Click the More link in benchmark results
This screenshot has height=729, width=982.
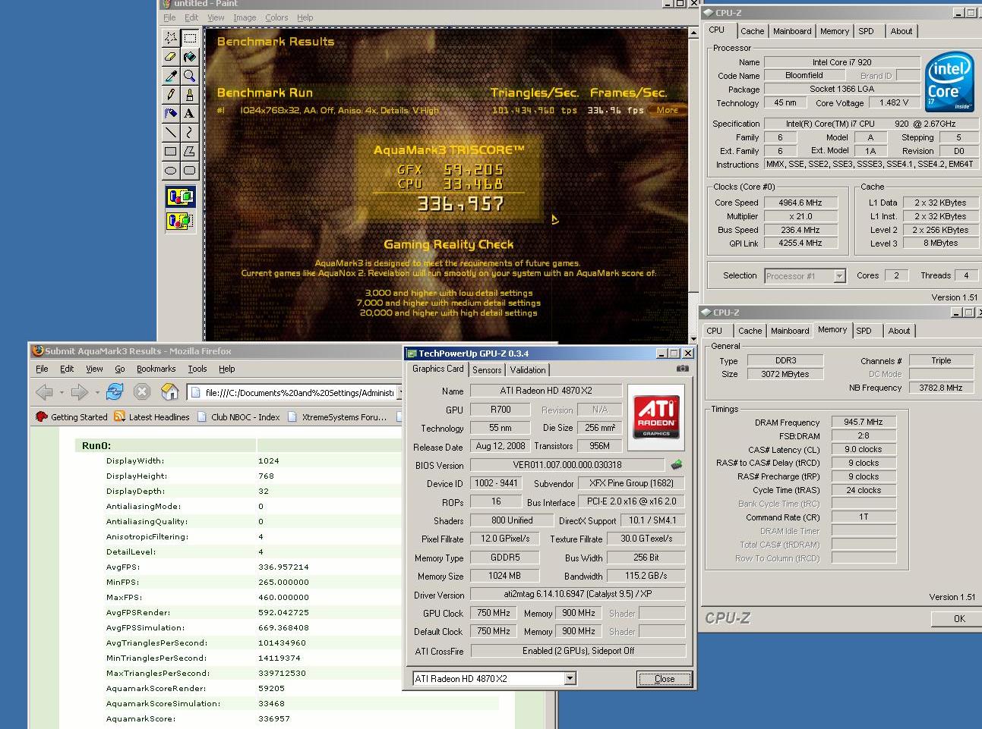pyautogui.click(x=668, y=110)
